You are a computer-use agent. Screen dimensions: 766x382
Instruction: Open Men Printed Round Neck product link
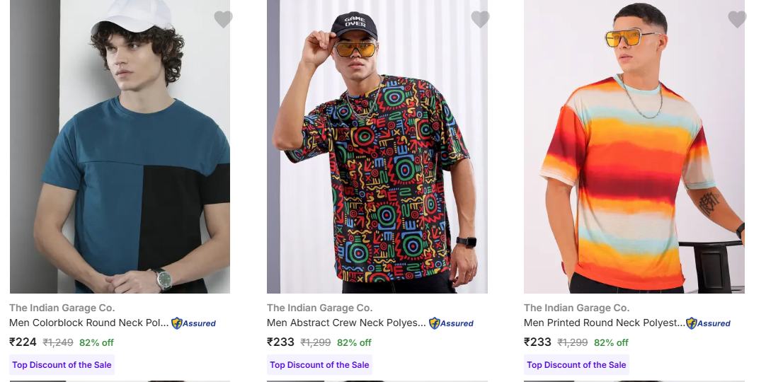point(604,323)
